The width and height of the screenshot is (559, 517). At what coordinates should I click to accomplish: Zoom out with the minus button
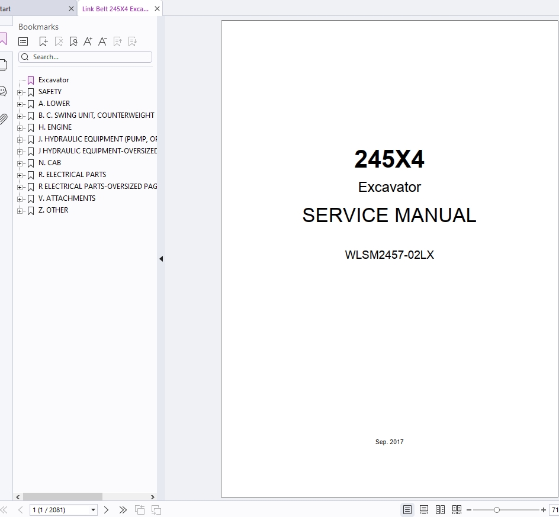coord(469,510)
